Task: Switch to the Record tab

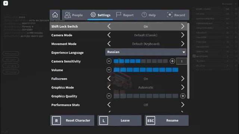Action: coord(176,15)
